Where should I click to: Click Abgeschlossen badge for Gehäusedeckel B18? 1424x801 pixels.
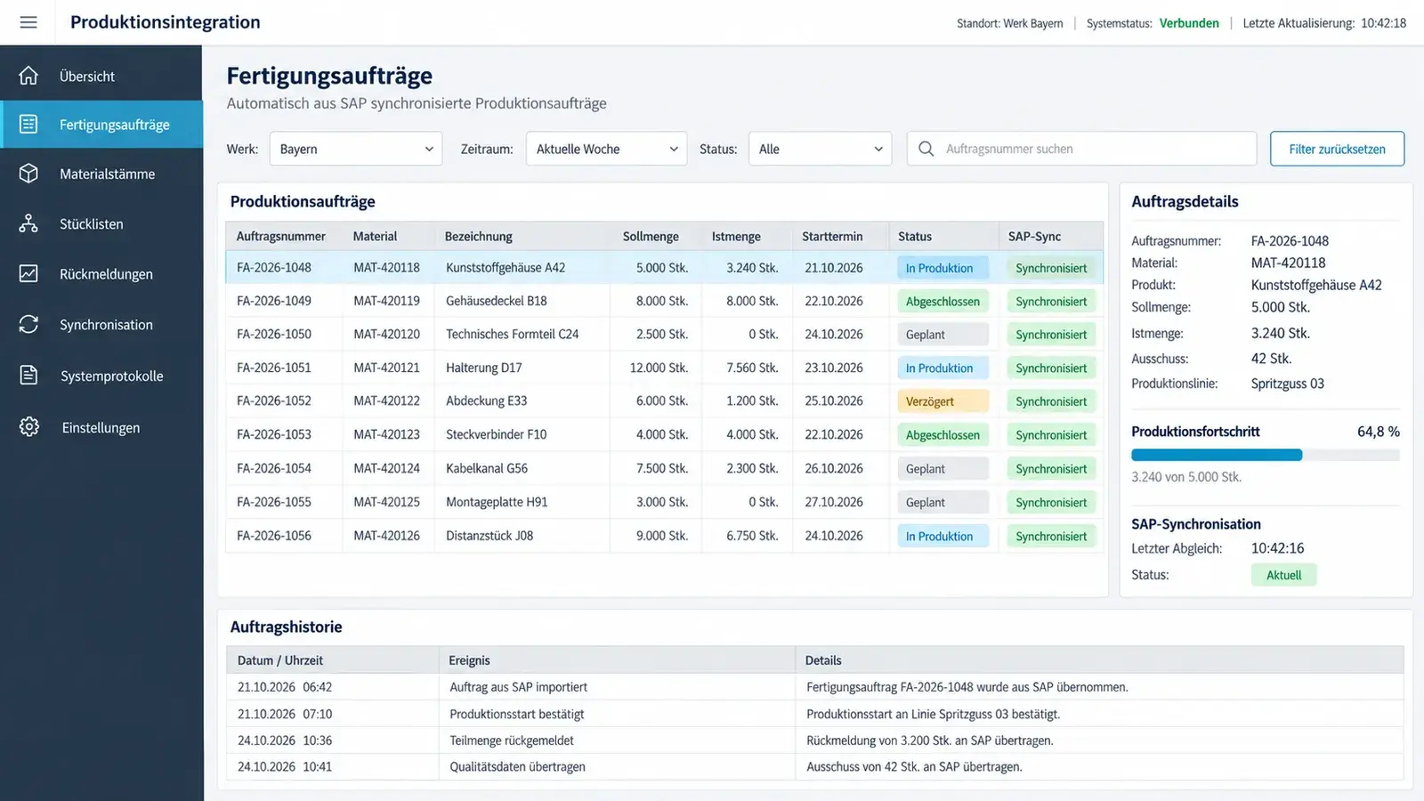click(943, 301)
